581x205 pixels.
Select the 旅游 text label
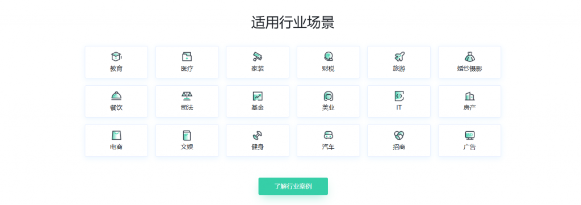(x=399, y=69)
